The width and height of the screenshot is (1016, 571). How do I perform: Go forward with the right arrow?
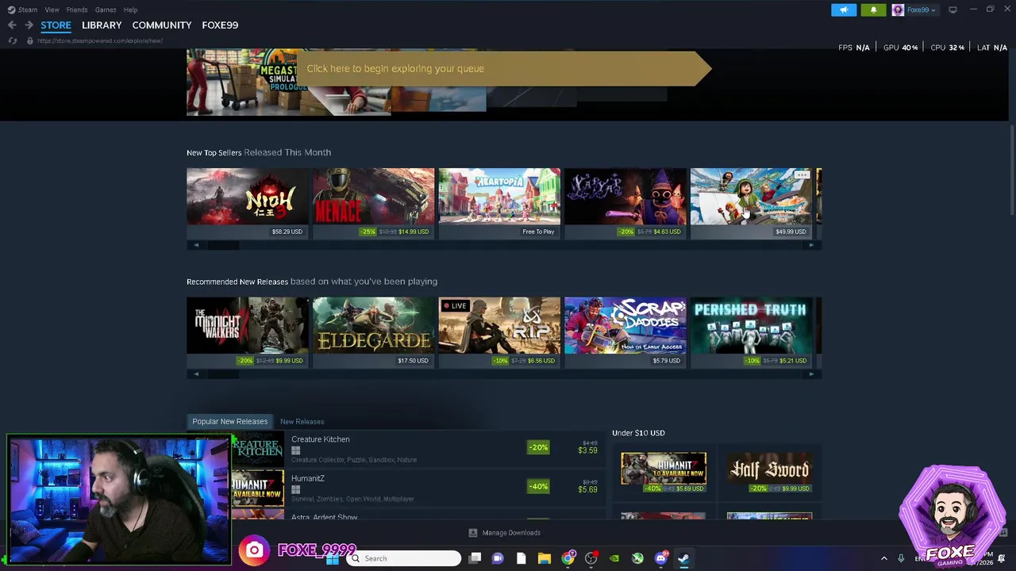29,25
